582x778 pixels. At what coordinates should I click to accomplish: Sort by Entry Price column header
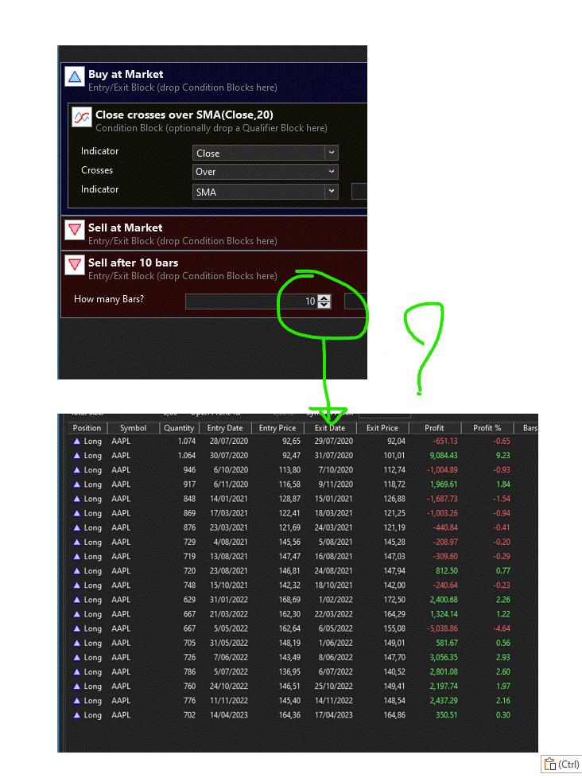(277, 428)
